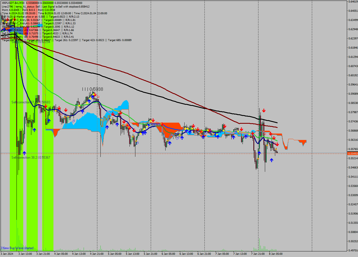
Task: Click the blue up arrow beside Sell correction 38.2 label
Action: point(24,153)
